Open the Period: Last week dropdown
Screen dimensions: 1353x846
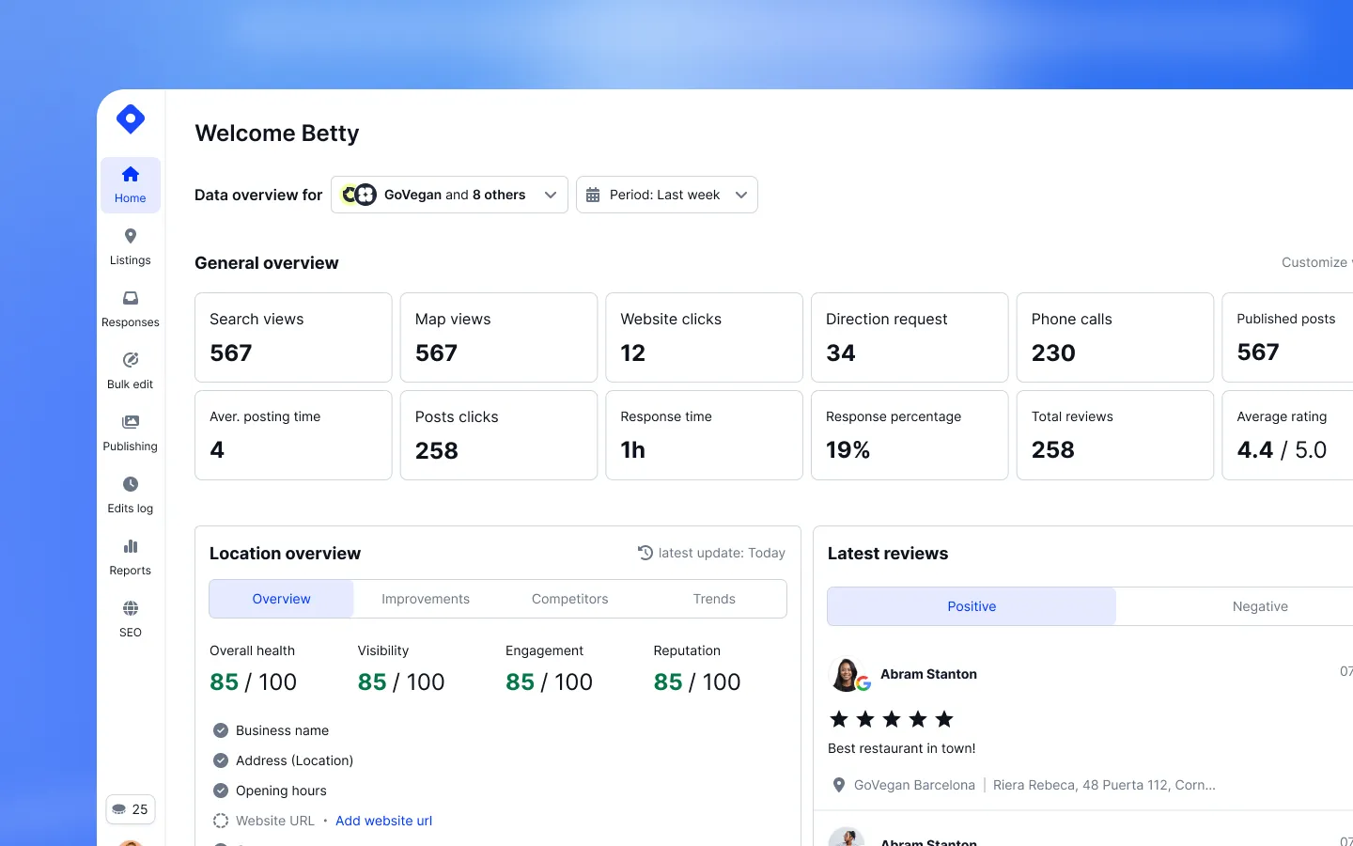point(666,195)
